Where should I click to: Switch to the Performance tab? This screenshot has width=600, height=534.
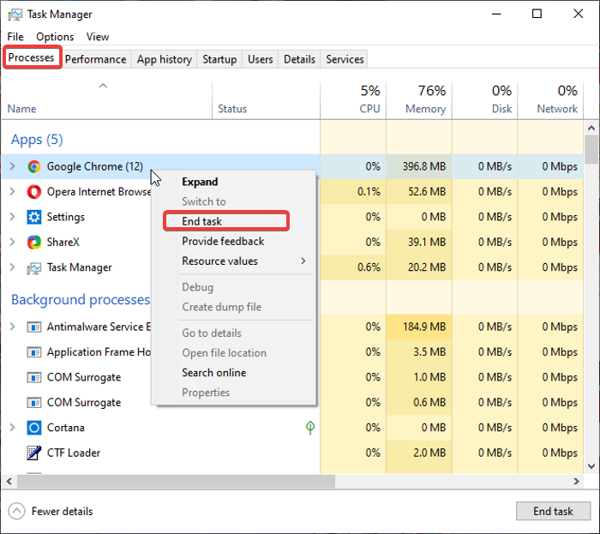95,59
